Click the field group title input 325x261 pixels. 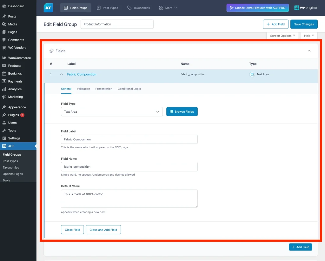coord(117,24)
